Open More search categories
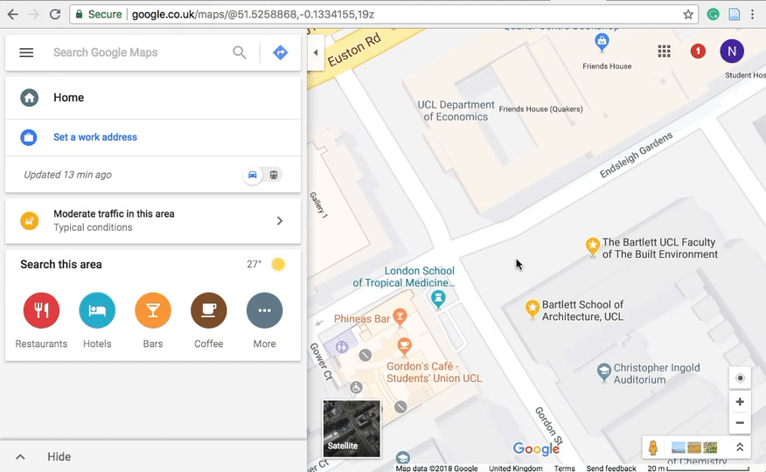This screenshot has height=472, width=766. pos(264,310)
